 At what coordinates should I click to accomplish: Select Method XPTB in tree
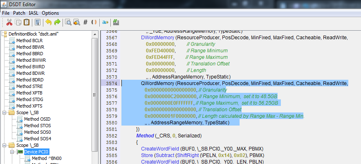coord(29,93)
